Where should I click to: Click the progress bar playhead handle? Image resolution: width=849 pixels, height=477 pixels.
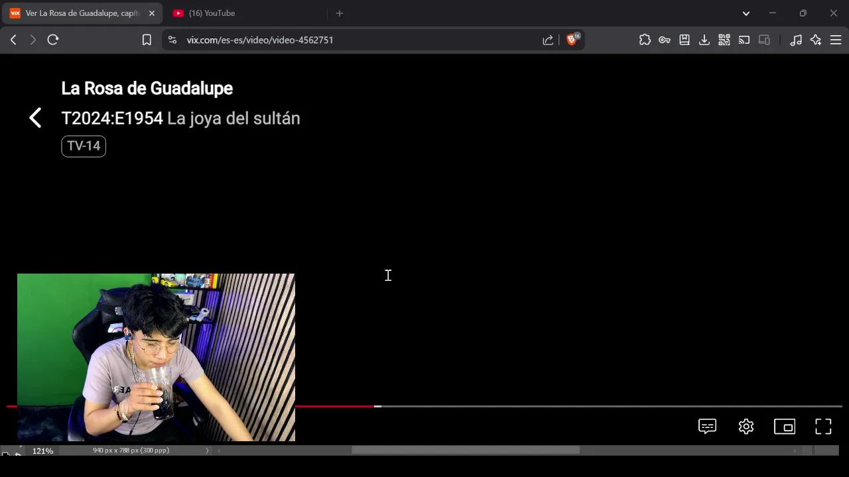[x=377, y=406]
